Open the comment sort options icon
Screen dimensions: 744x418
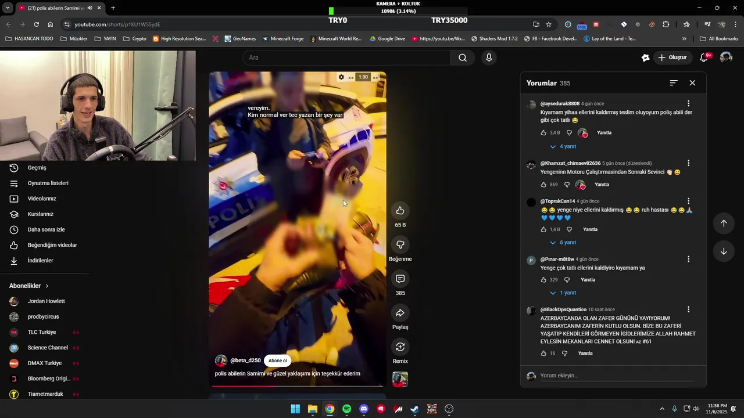point(674,83)
